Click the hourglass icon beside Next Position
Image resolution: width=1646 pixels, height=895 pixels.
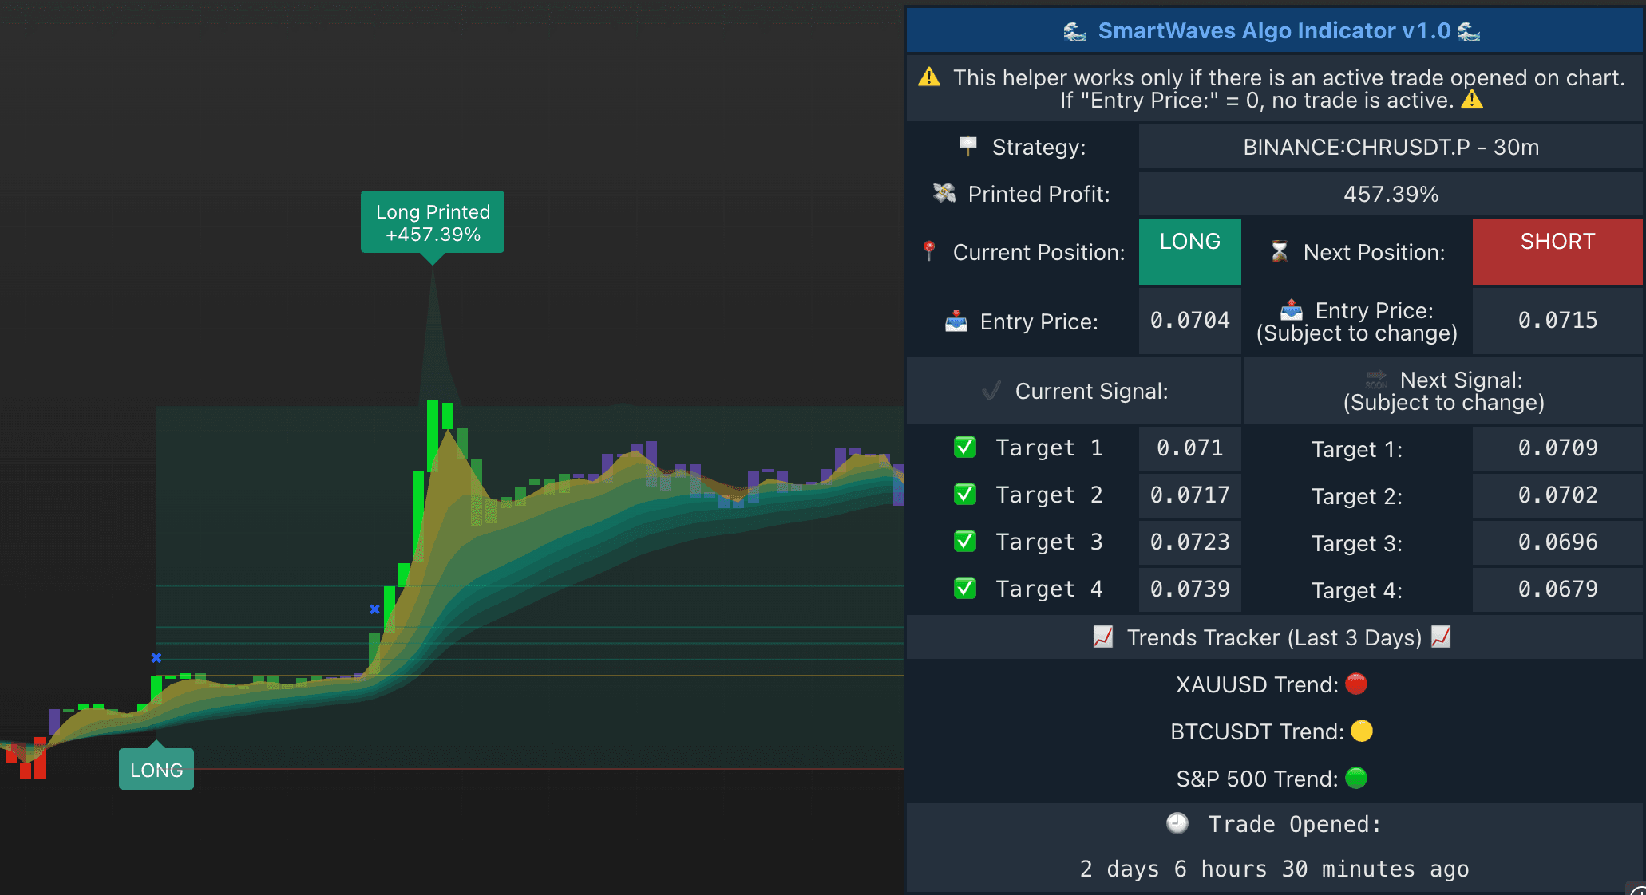(1280, 252)
